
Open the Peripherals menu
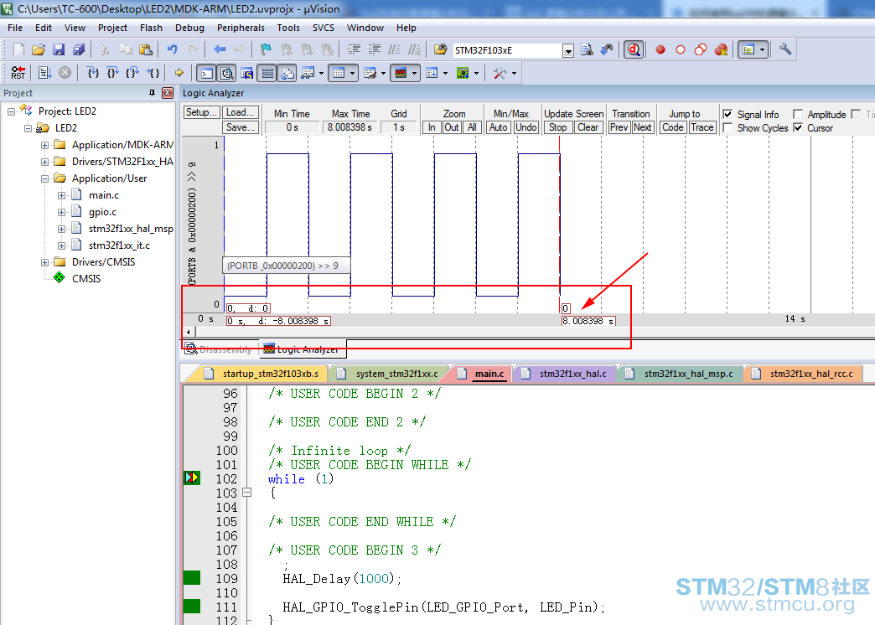click(241, 28)
